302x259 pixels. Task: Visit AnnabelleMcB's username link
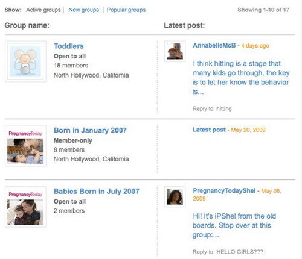point(214,45)
